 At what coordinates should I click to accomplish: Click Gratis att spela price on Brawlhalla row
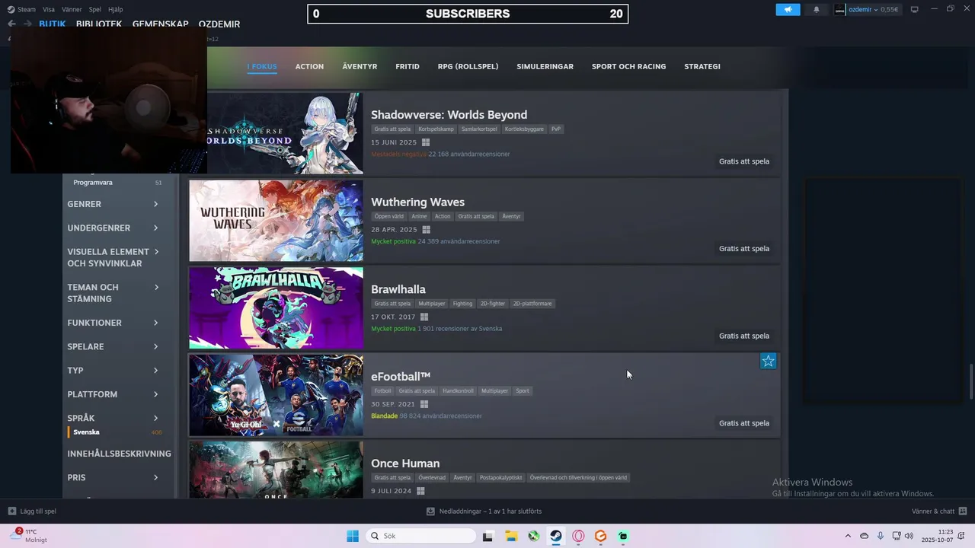point(744,336)
